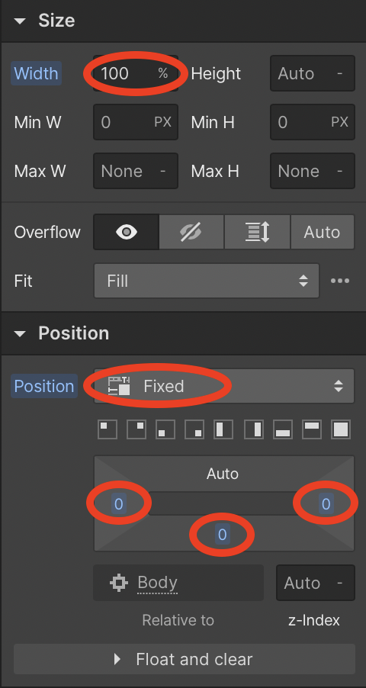This screenshot has width=366, height=688.
Task: Select the left-side full-height position preset
Action: 223,429
